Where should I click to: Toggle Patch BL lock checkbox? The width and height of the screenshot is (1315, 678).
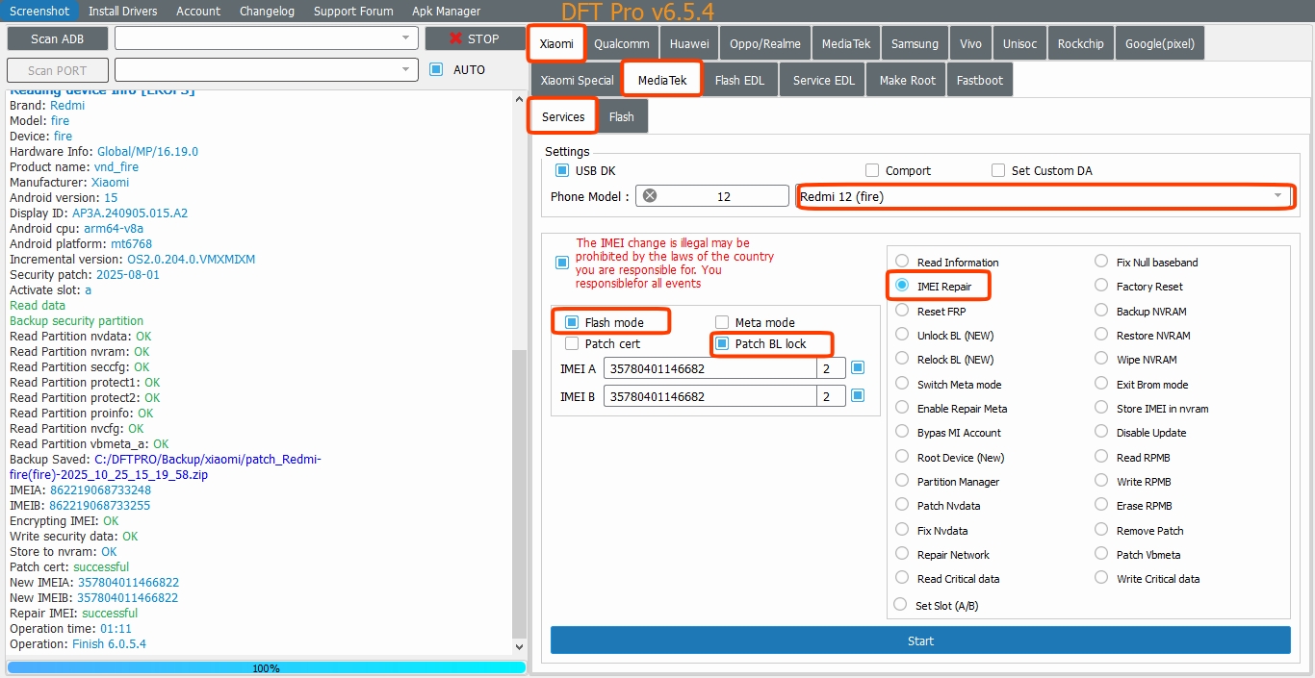coord(722,343)
